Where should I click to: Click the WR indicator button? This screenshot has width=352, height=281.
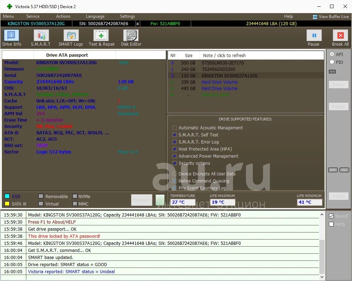point(333,170)
